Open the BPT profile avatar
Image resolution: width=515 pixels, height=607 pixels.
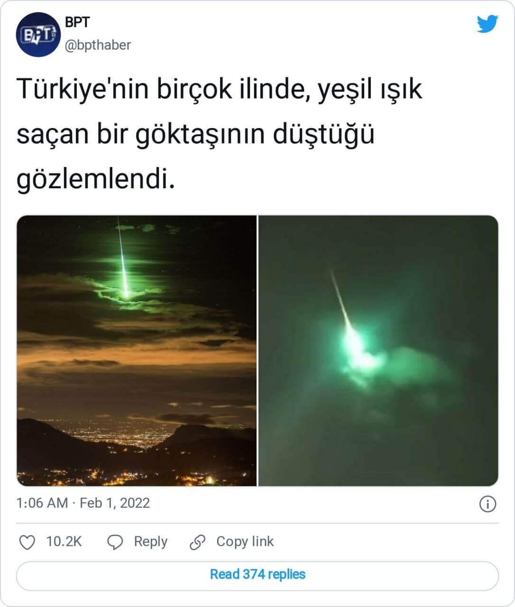click(37, 35)
